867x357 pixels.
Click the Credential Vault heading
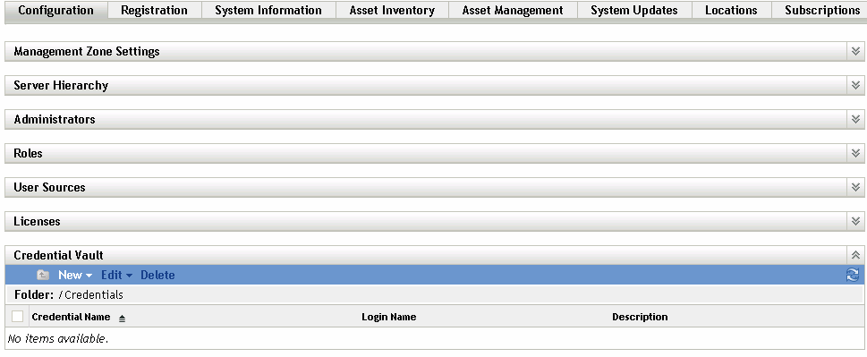(59, 255)
